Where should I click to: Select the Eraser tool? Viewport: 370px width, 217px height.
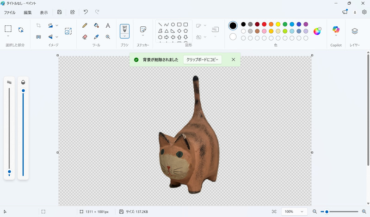click(85, 37)
